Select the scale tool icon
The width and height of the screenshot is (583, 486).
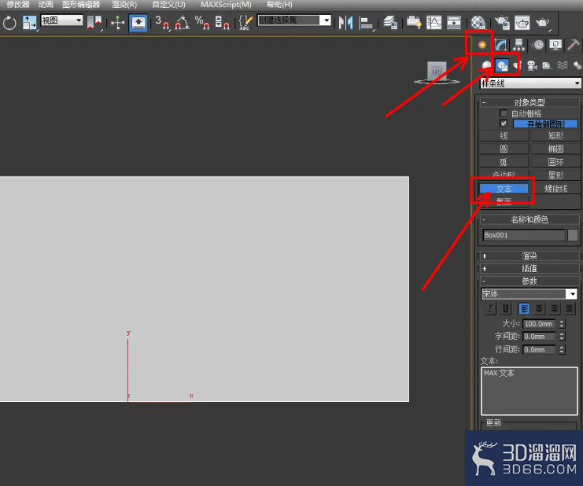click(29, 23)
